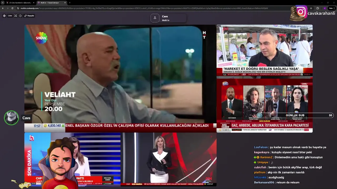Click the Instagram logo overlay
337x189 pixels.
click(301, 12)
